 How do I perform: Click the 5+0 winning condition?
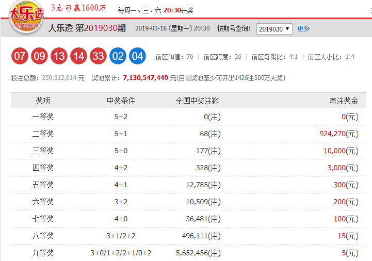click(x=121, y=151)
